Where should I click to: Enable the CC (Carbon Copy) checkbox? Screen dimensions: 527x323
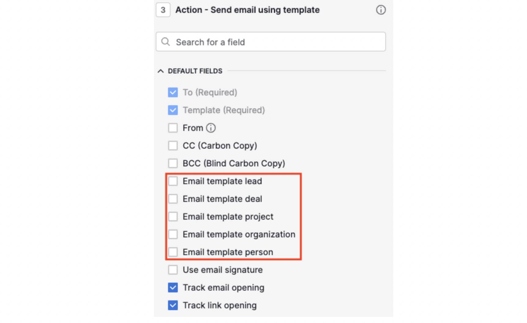173,146
